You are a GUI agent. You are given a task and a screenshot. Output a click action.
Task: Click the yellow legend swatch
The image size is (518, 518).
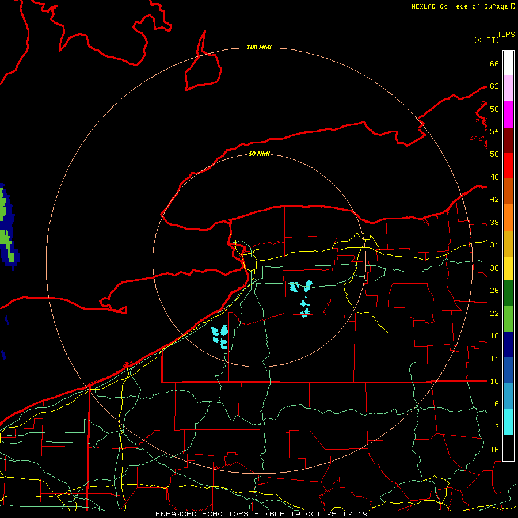508,268
